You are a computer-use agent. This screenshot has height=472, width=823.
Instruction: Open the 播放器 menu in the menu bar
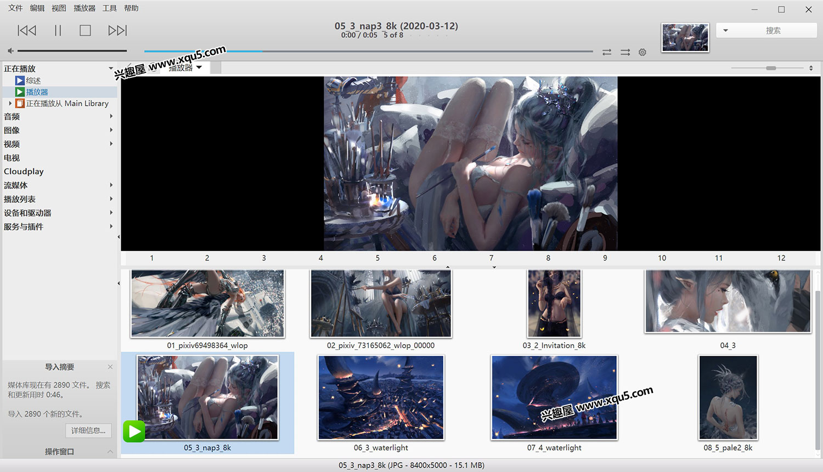(x=84, y=8)
